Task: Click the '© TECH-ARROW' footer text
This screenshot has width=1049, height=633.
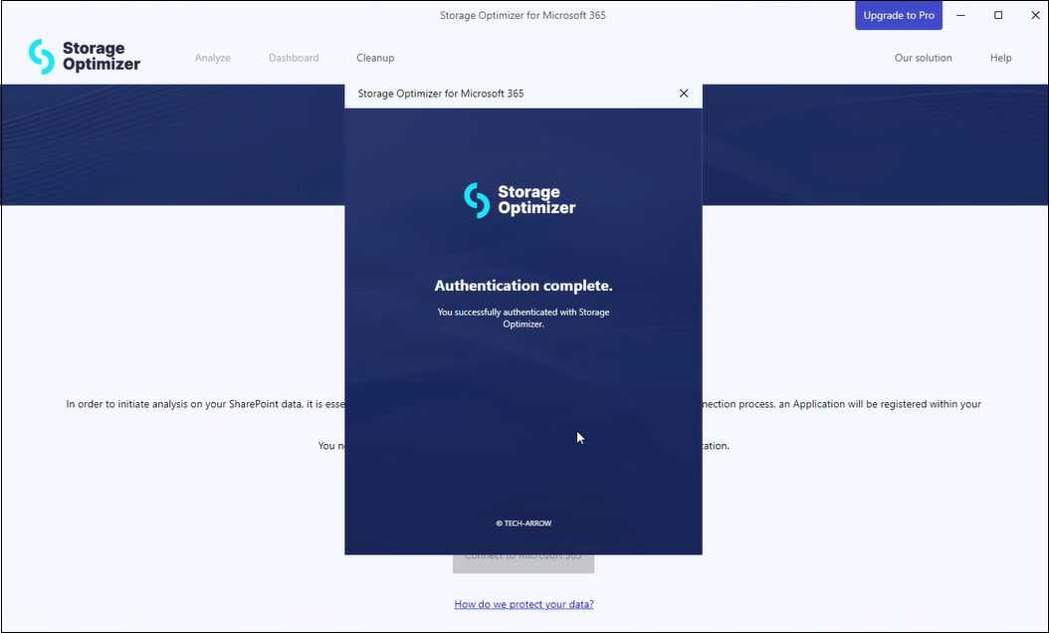Action: [x=524, y=524]
